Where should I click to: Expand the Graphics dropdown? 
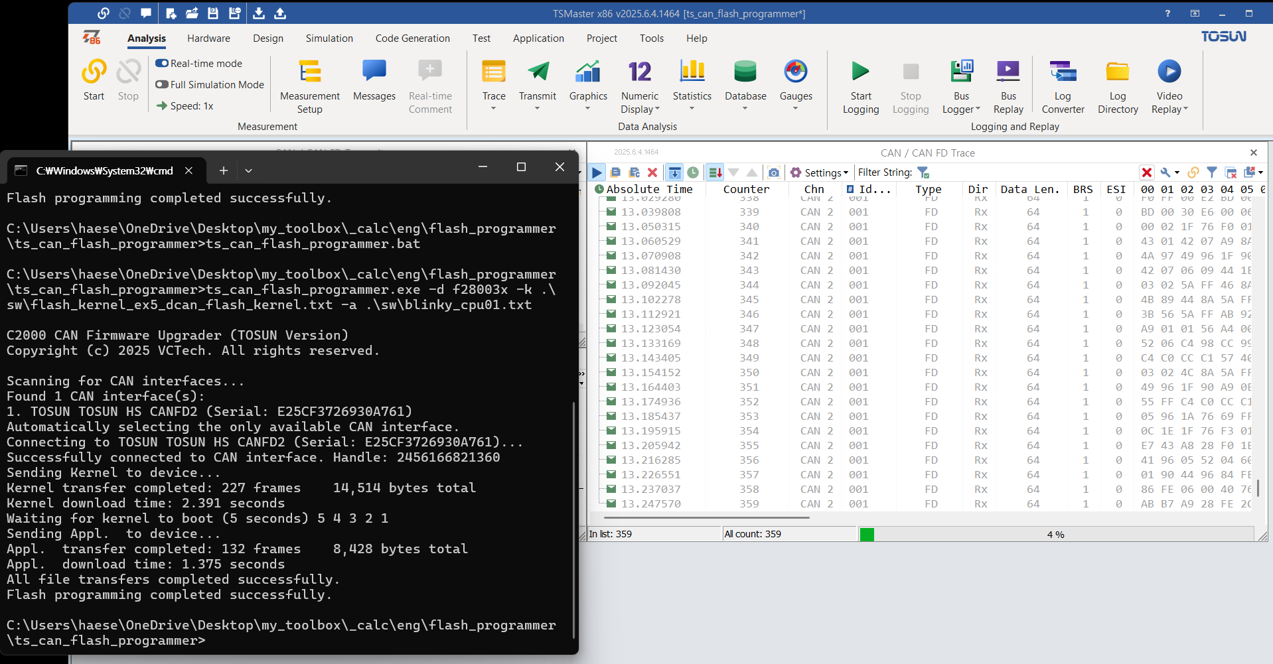point(588,108)
